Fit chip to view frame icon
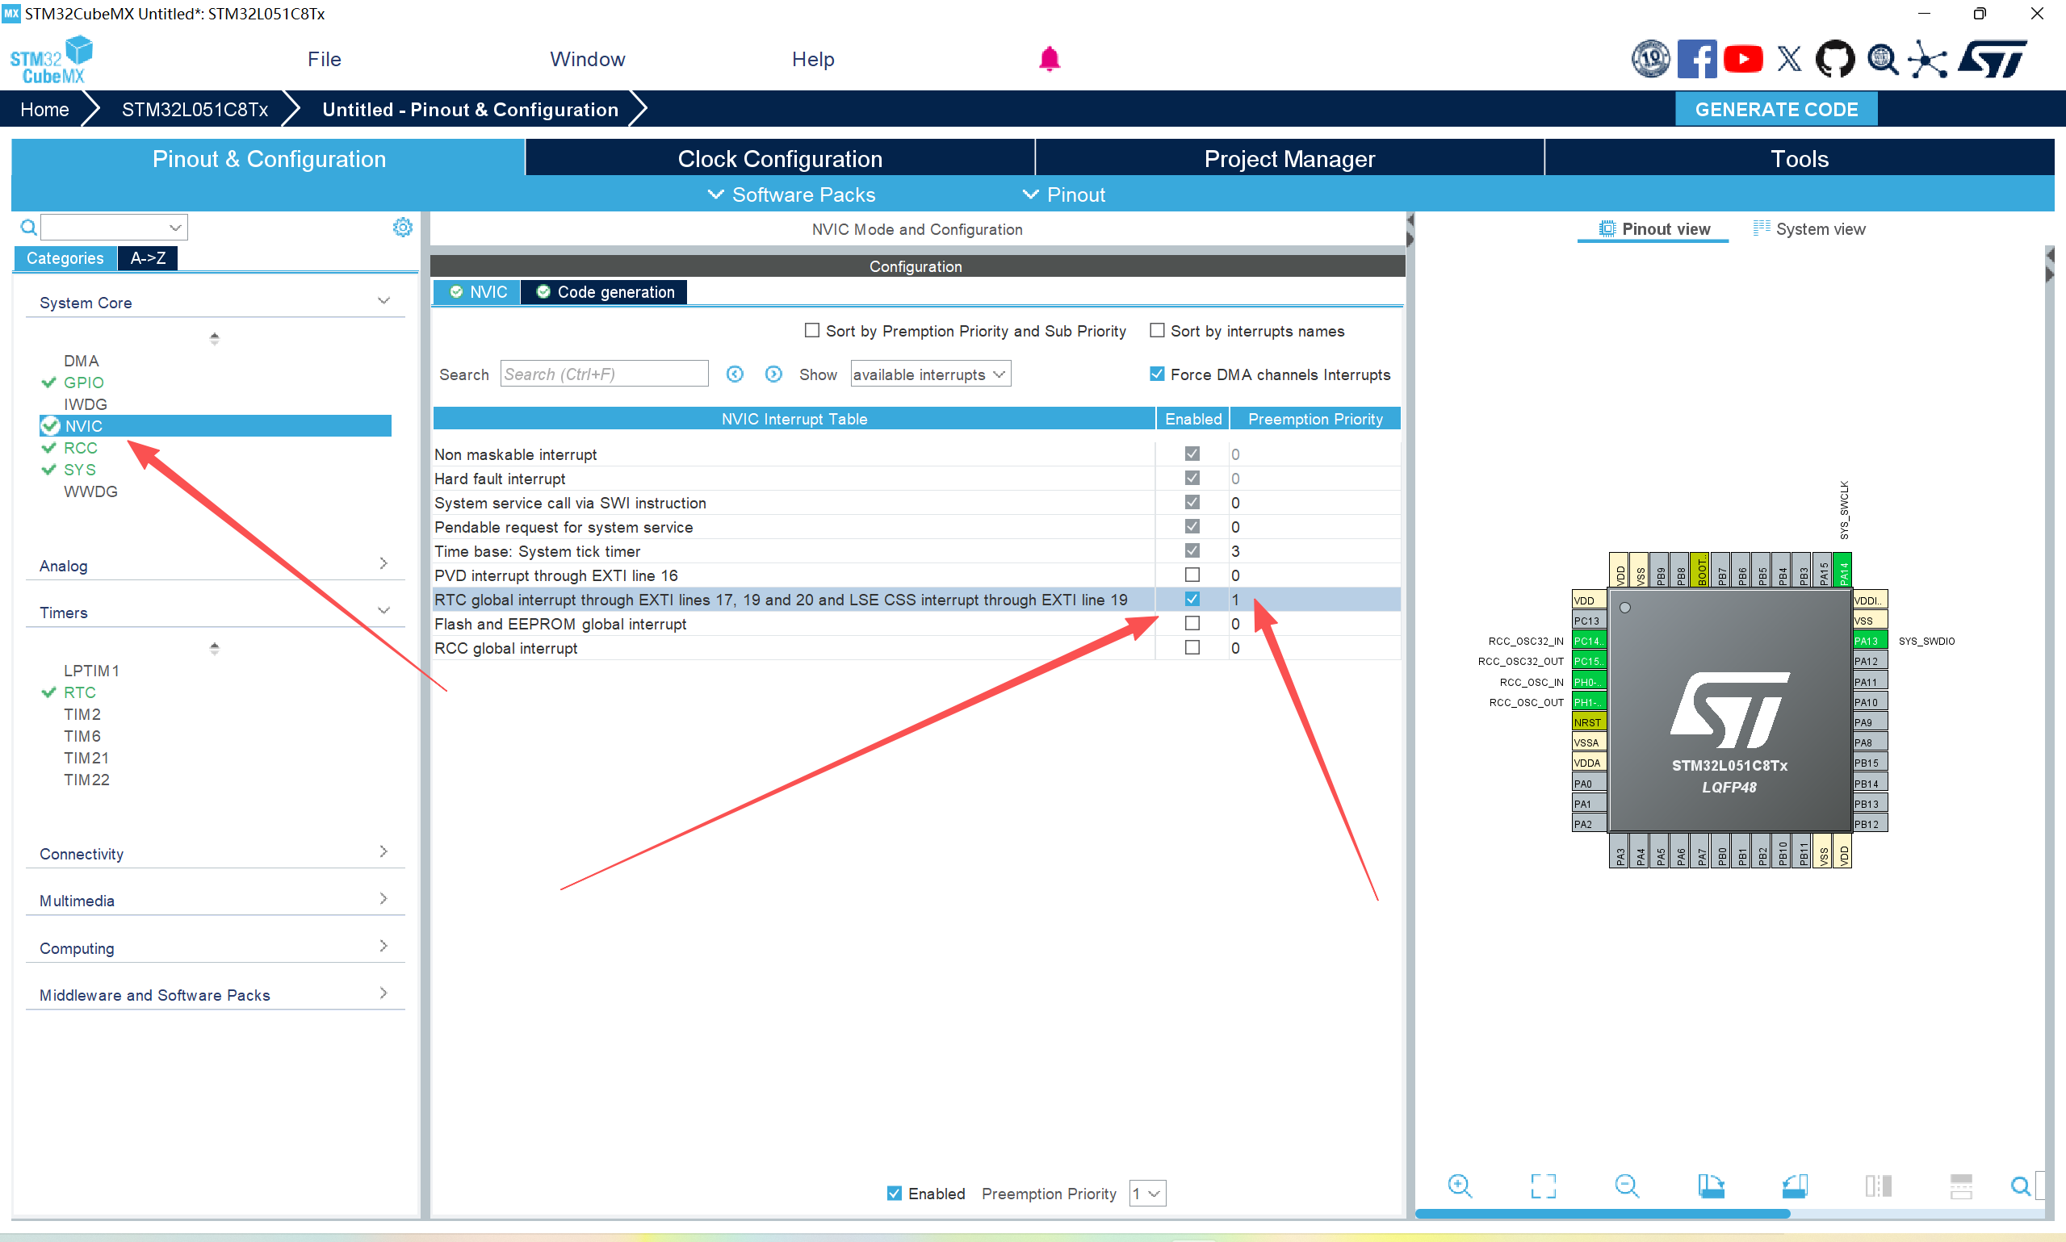 coord(1543,1185)
